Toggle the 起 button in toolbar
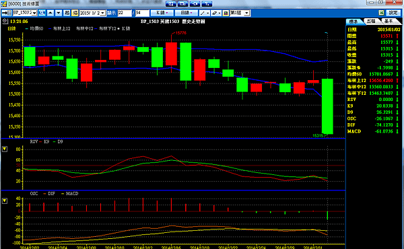Screen dimensions: 404x249 67,13
